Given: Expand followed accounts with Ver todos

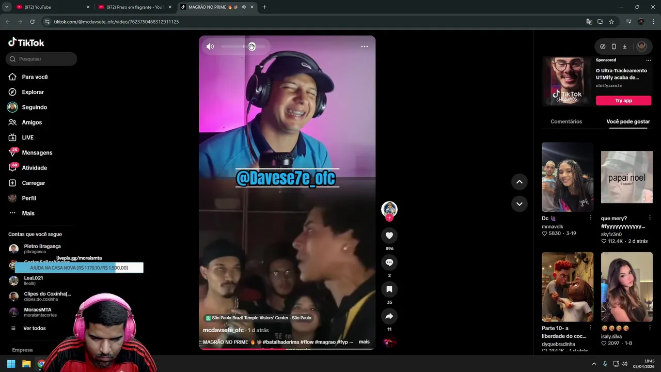Looking at the screenshot, I should 34,328.
